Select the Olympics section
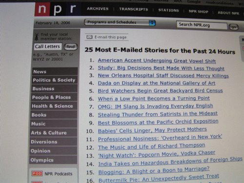Viewport: 244px width, 183px height. [x=53, y=160]
